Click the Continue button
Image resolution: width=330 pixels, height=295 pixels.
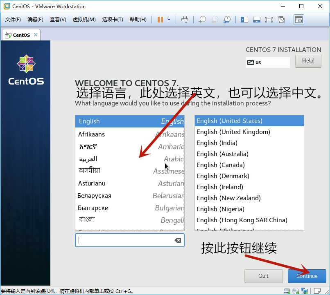307,276
